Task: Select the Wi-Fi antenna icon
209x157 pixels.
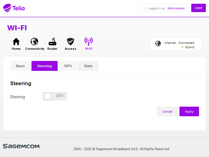Action: (x=89, y=42)
